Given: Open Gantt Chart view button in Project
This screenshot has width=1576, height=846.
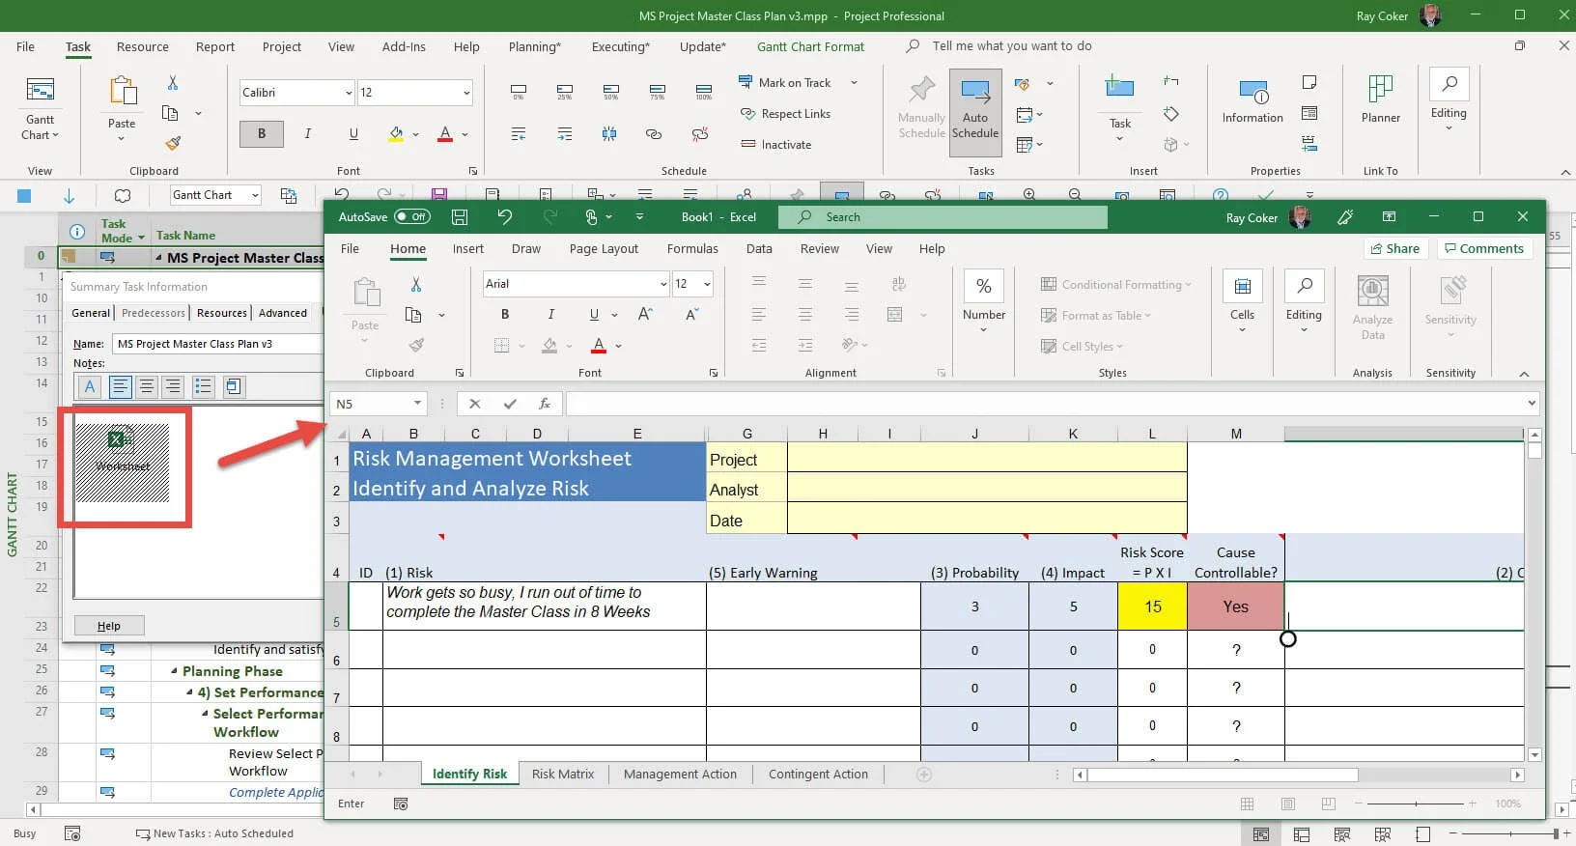Looking at the screenshot, I should (x=40, y=109).
